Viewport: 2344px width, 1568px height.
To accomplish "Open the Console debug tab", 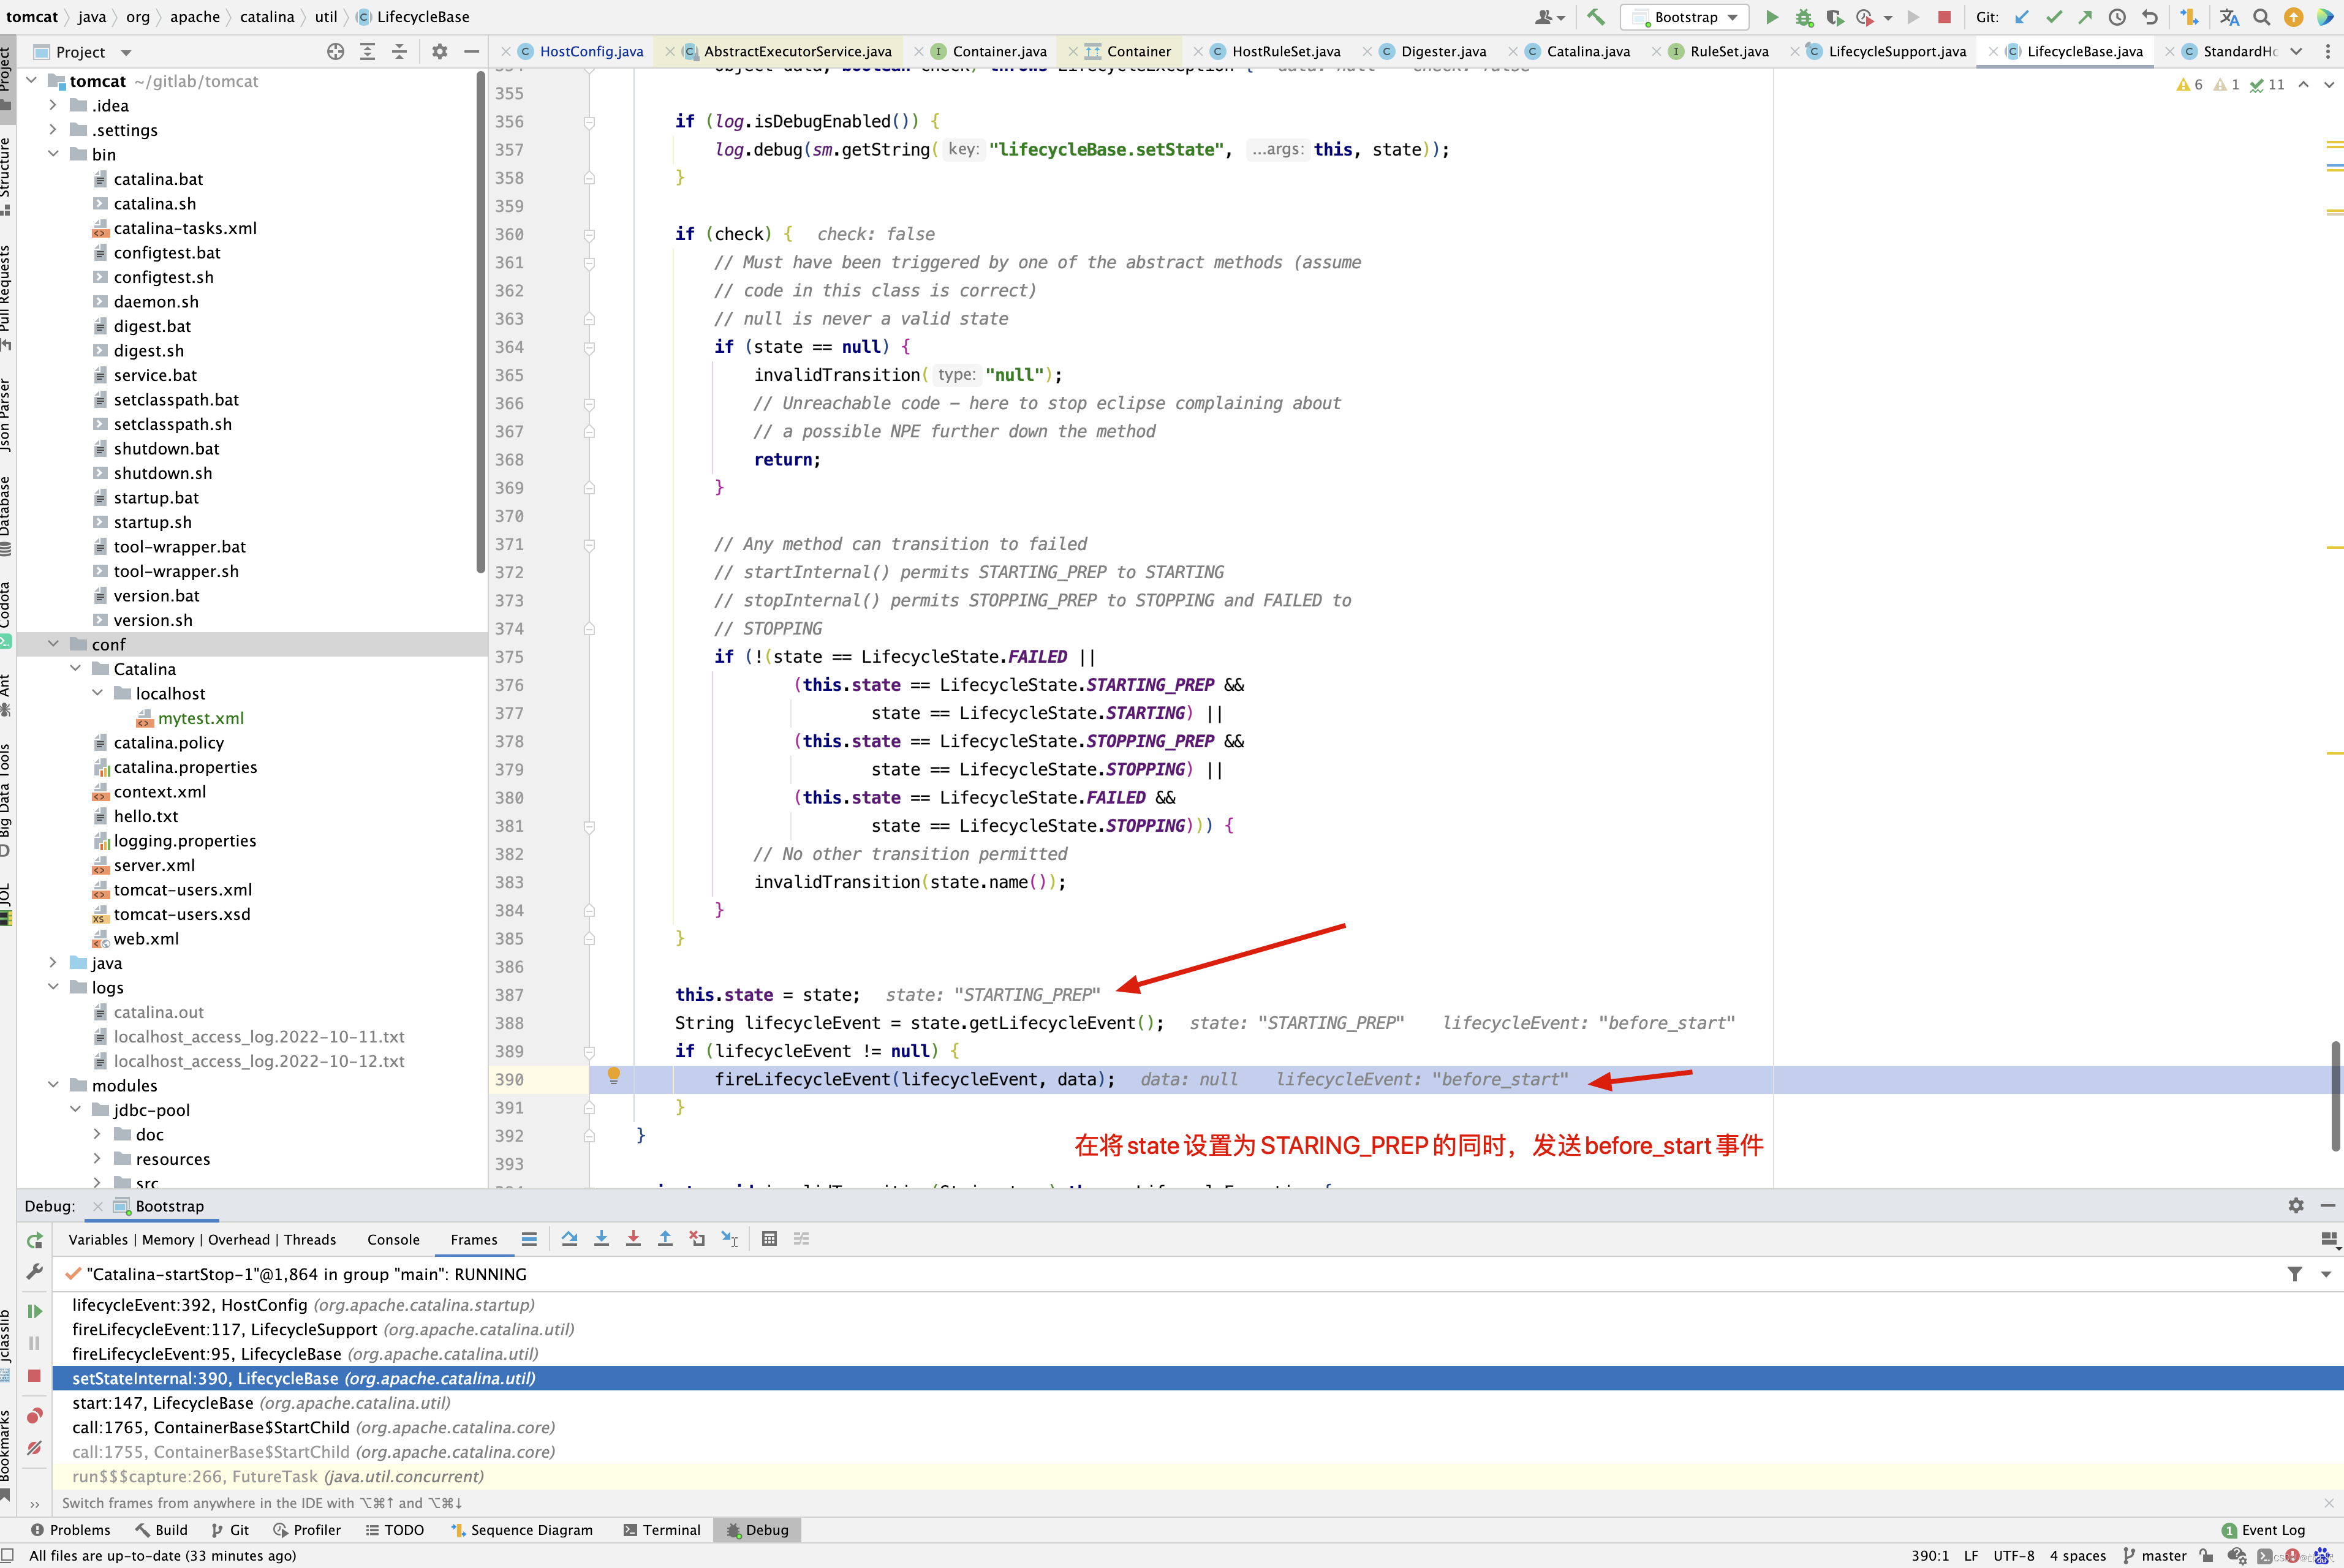I will (393, 1239).
